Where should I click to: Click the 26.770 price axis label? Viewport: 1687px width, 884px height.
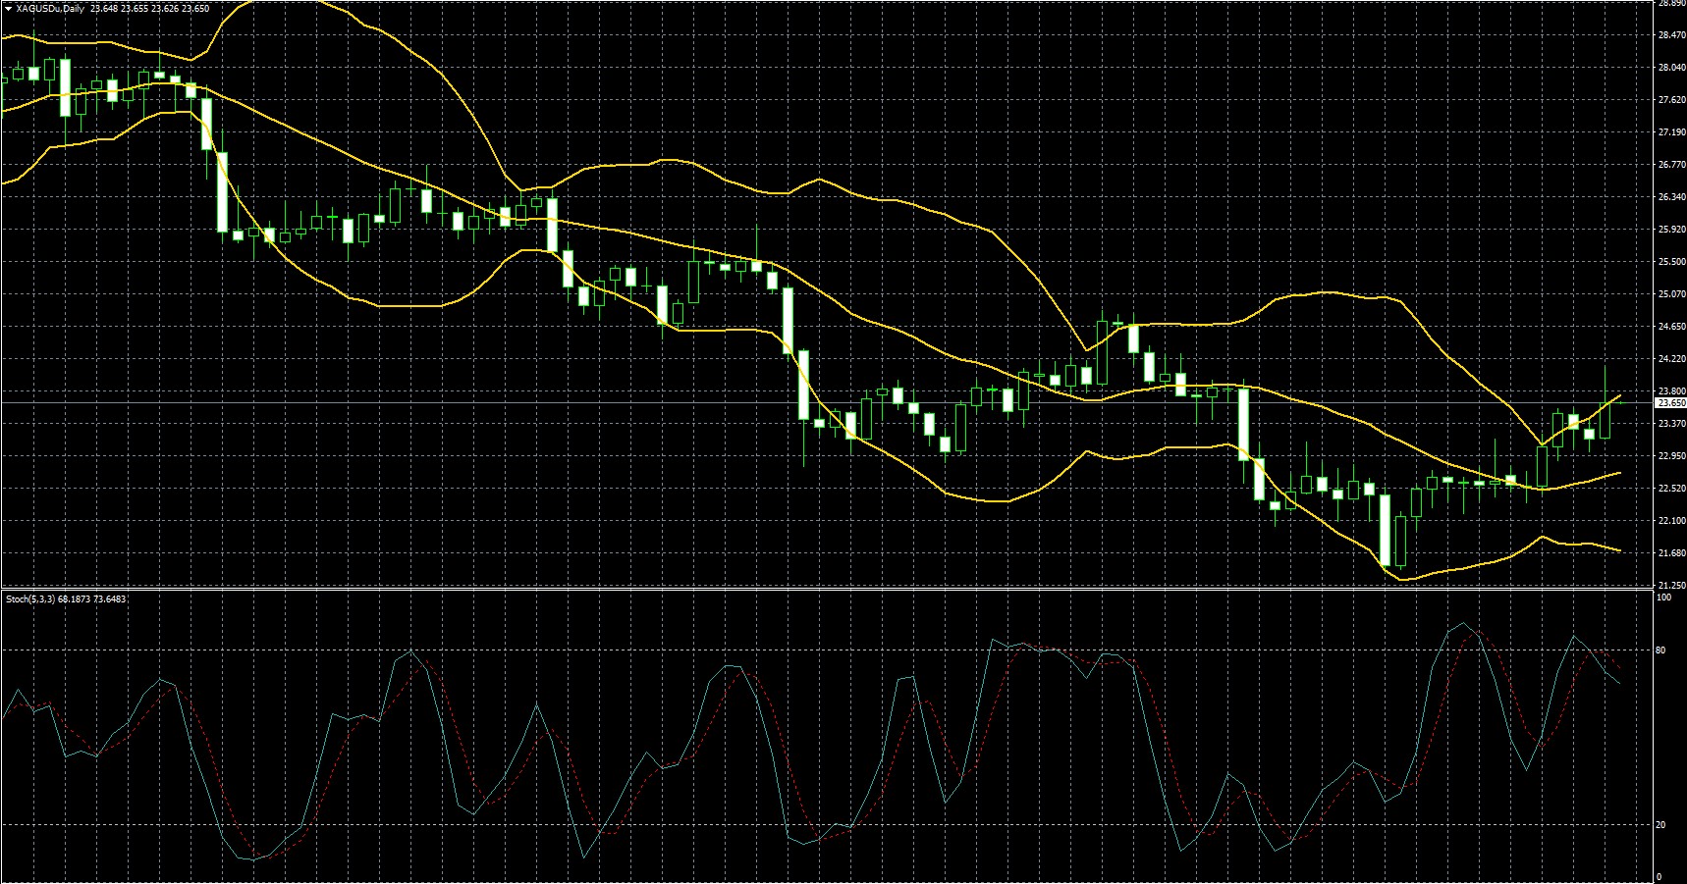(1671, 165)
